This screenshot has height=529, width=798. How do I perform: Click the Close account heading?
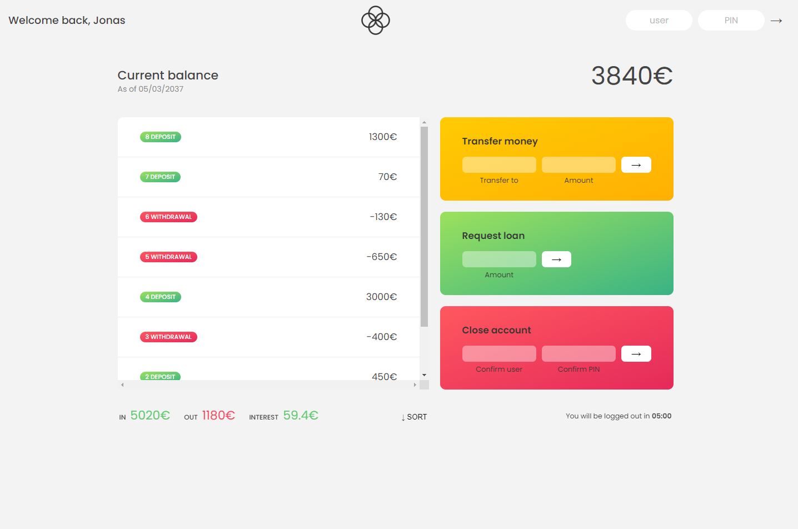coord(497,330)
